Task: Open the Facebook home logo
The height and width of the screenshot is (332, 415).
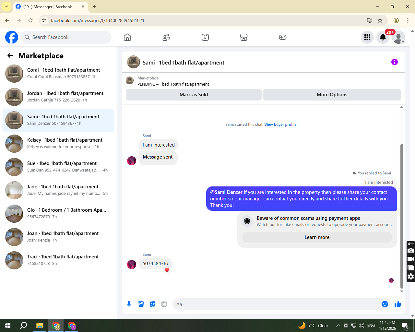Action: coord(12,37)
